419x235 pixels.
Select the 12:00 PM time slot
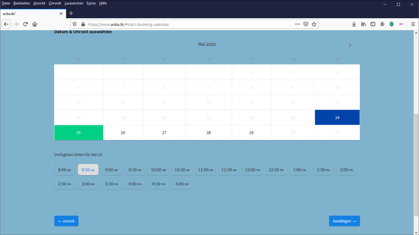pos(253,170)
